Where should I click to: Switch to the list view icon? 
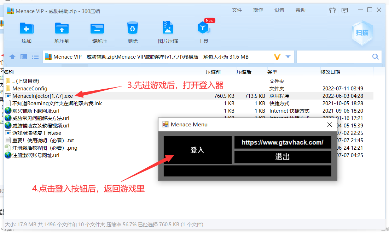pyautogui.click(x=35, y=57)
